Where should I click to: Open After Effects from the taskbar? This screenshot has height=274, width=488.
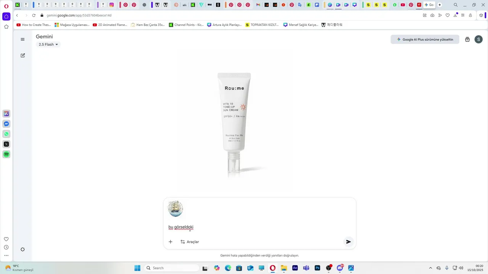(295, 268)
